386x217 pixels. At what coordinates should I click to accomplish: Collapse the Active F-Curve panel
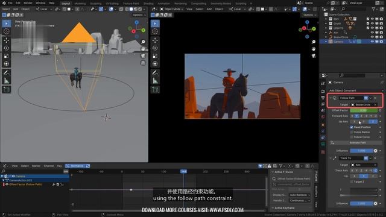273,172
